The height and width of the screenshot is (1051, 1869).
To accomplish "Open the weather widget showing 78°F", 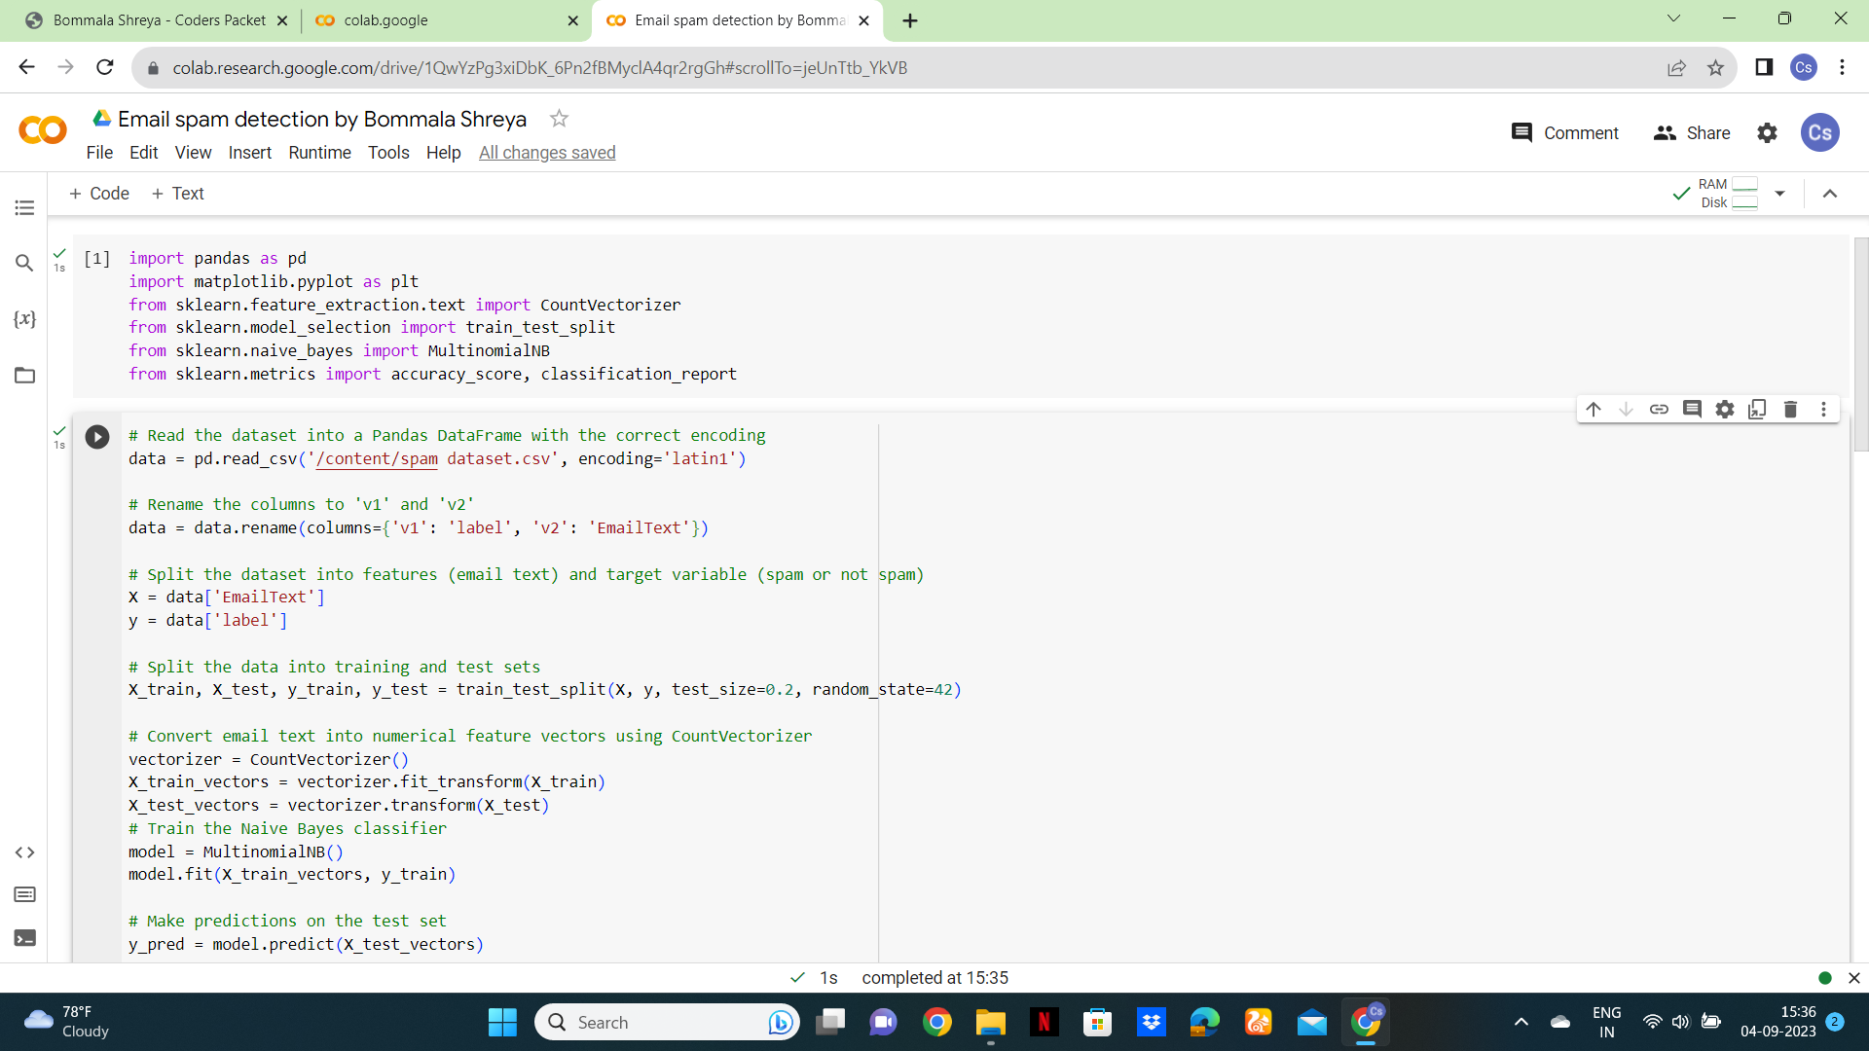I will [68, 1022].
